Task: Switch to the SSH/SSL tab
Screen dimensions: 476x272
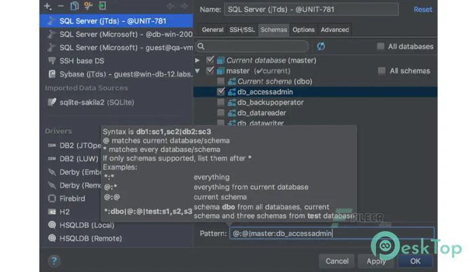Action: [242, 30]
